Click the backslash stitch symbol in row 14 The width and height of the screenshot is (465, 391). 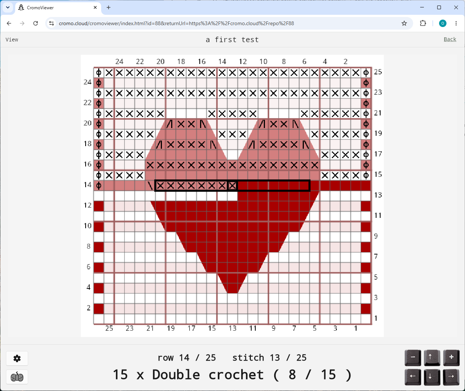pos(150,186)
